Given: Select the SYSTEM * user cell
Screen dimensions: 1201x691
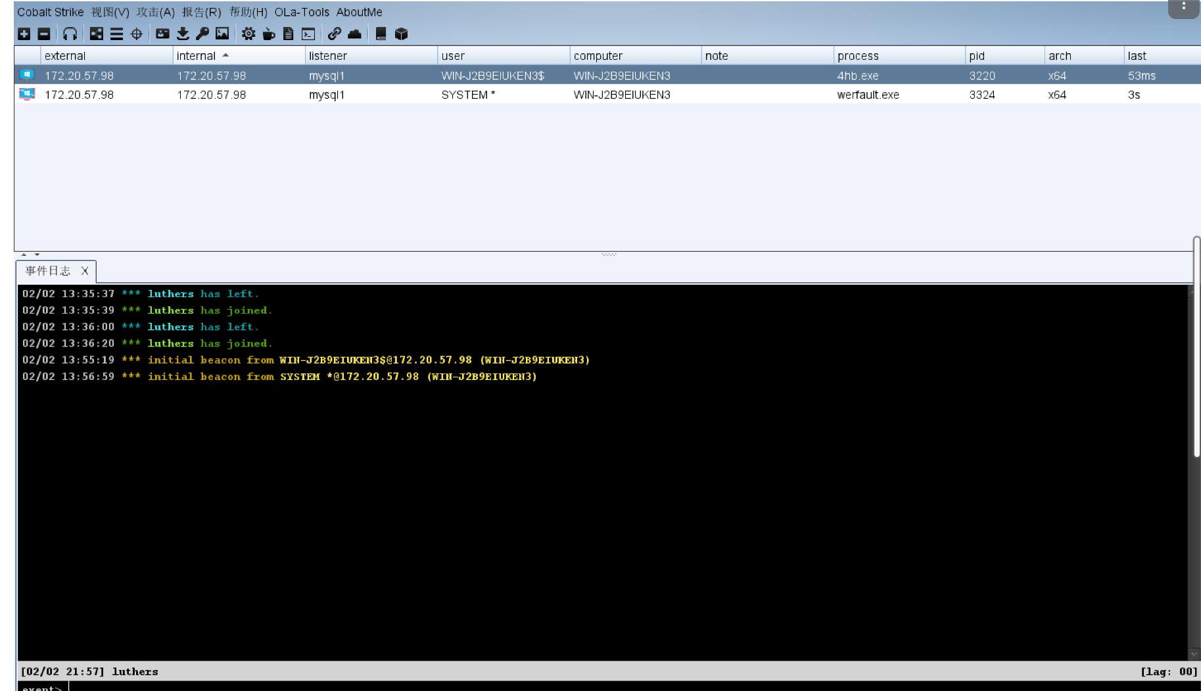Looking at the screenshot, I should (x=504, y=95).
